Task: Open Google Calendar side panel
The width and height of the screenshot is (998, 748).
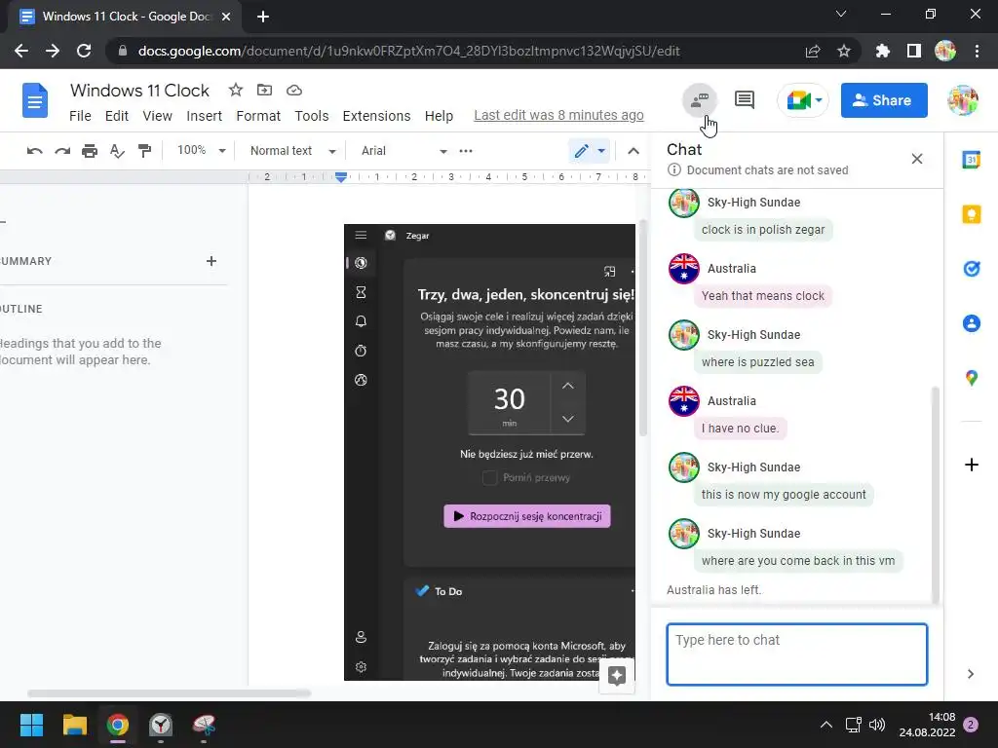Action: [972, 160]
